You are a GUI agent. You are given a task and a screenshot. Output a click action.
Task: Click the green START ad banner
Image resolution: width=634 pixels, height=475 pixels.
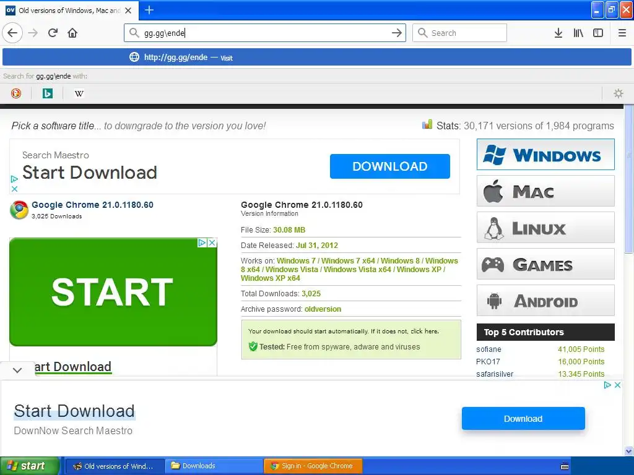pyautogui.click(x=113, y=292)
